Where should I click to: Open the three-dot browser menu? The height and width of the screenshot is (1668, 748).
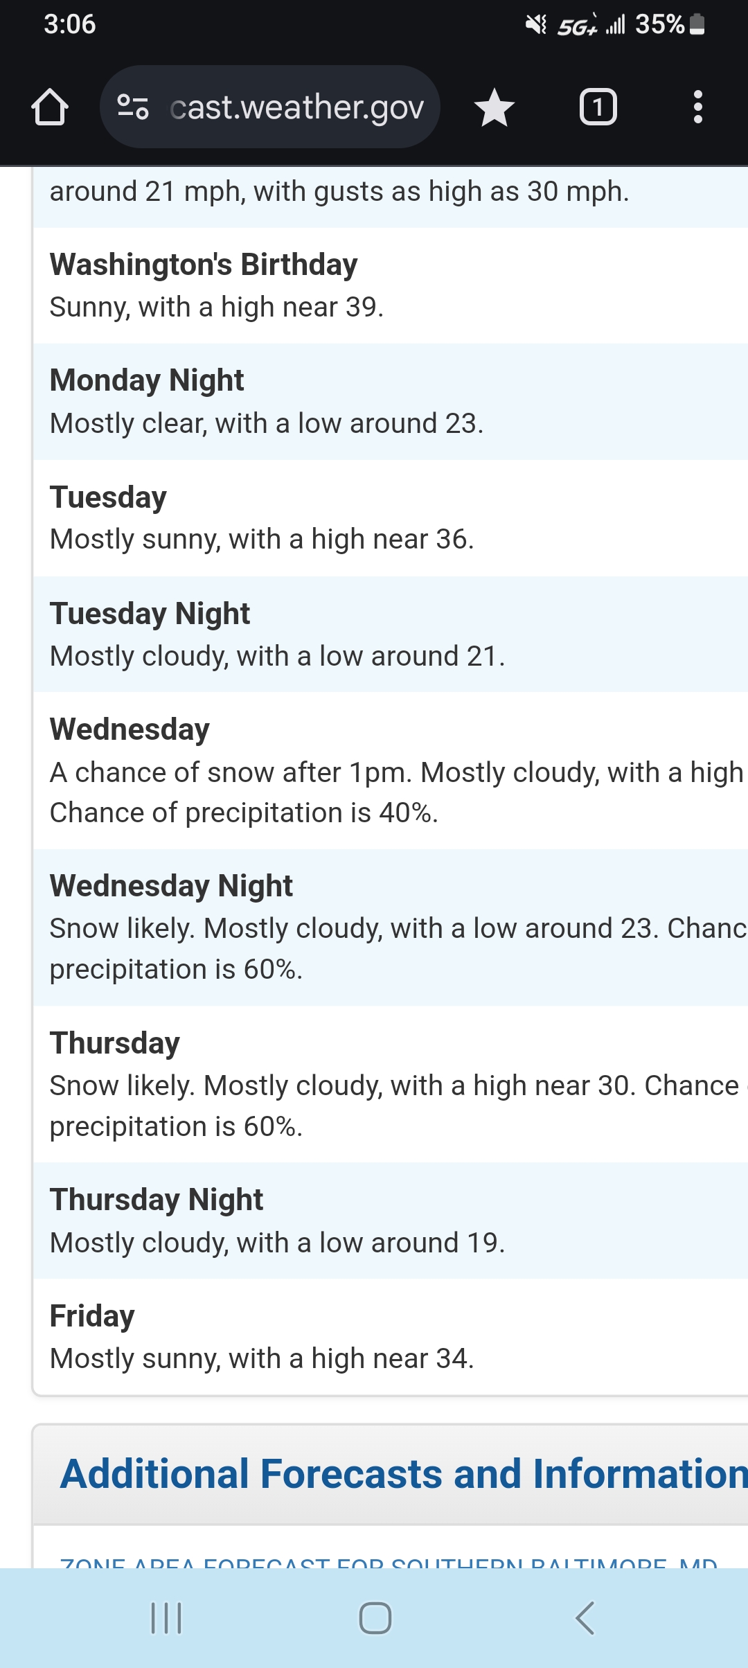(697, 107)
